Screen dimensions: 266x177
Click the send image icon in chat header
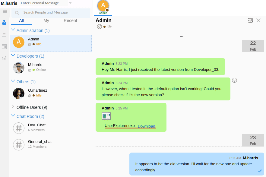coord(250,21)
